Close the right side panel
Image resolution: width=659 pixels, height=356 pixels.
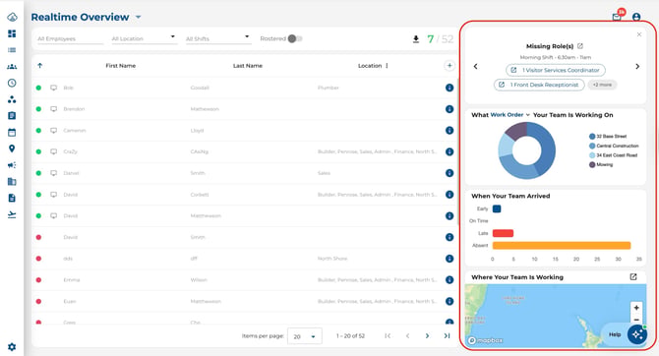638,34
